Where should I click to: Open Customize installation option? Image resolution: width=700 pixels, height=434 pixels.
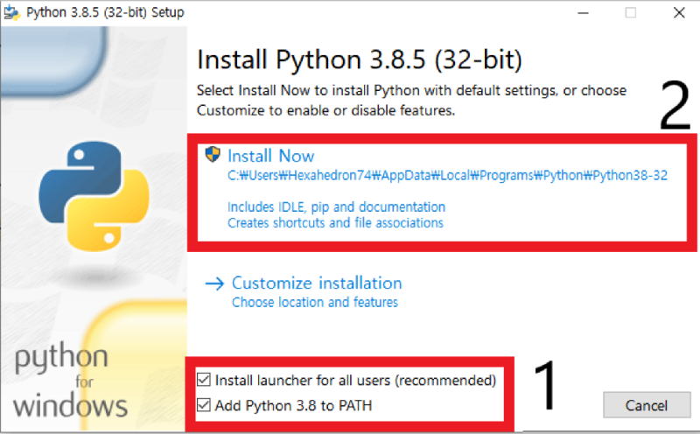pyautogui.click(x=317, y=283)
